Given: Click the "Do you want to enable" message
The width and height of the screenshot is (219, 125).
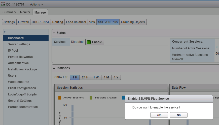Looking at the screenshot, I should pyautogui.click(x=156, y=107).
